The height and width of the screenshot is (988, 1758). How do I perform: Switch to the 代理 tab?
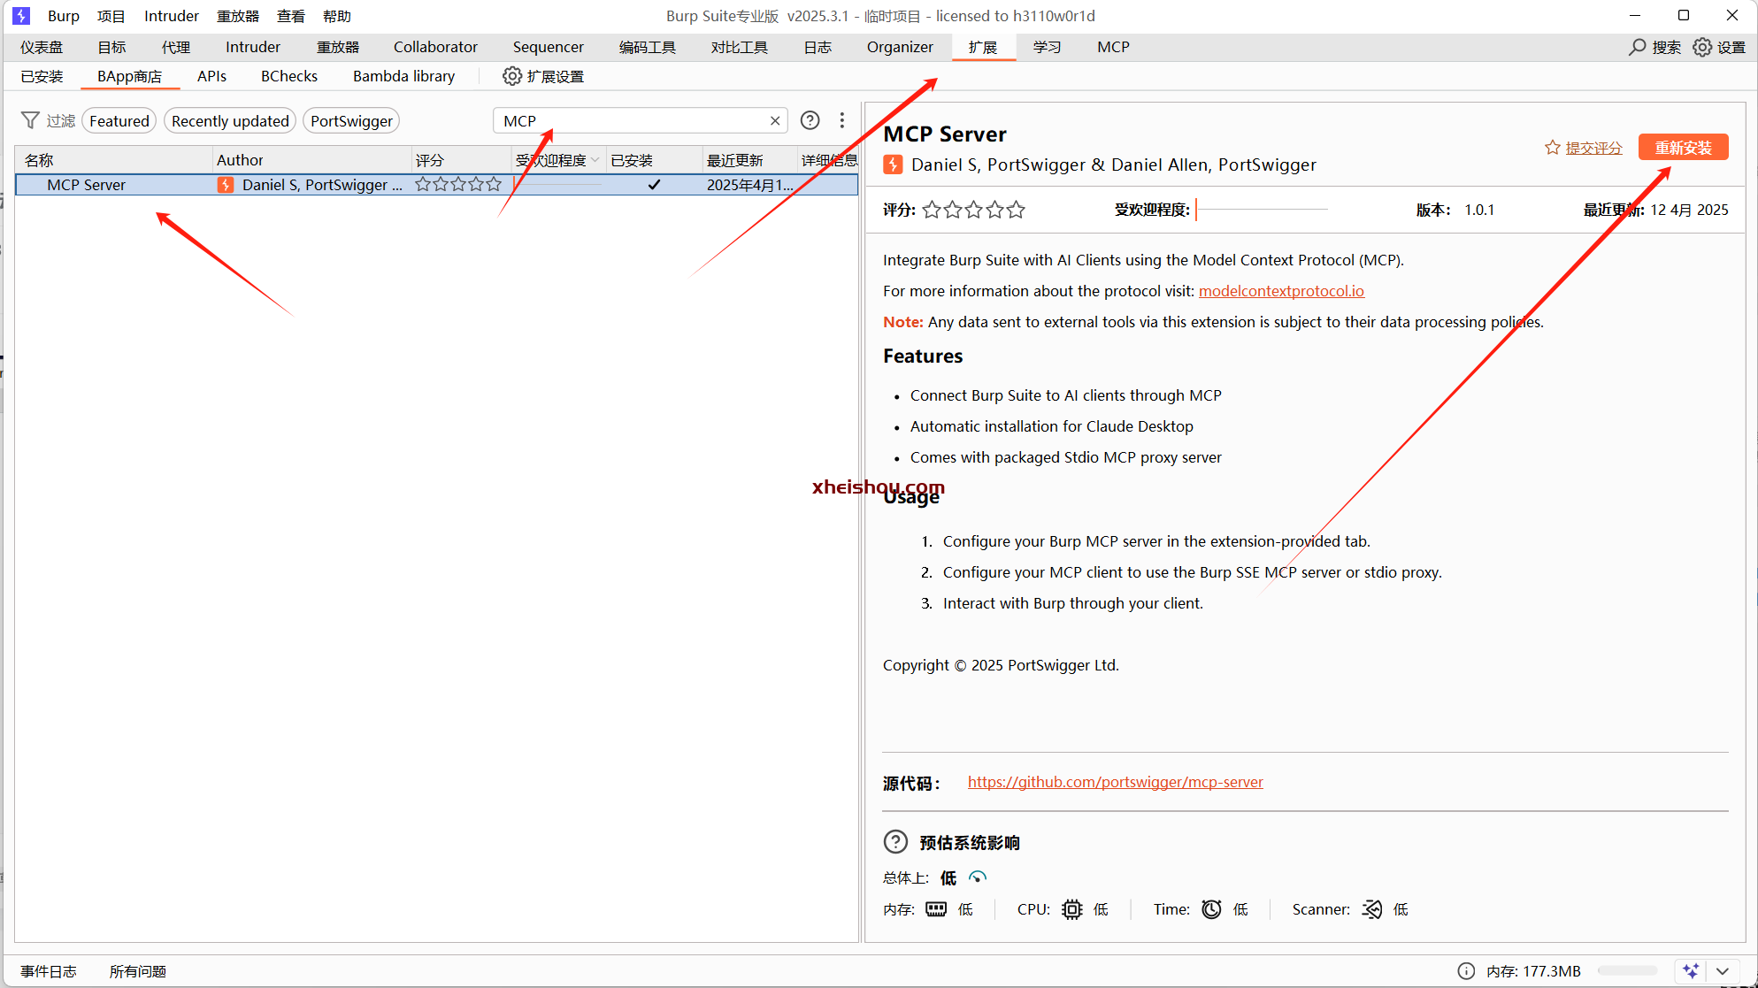point(175,47)
